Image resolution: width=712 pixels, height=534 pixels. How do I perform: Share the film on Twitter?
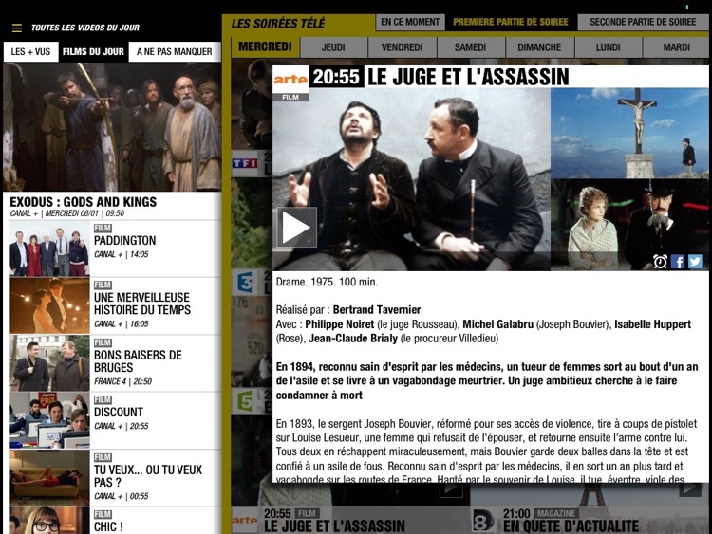695,262
